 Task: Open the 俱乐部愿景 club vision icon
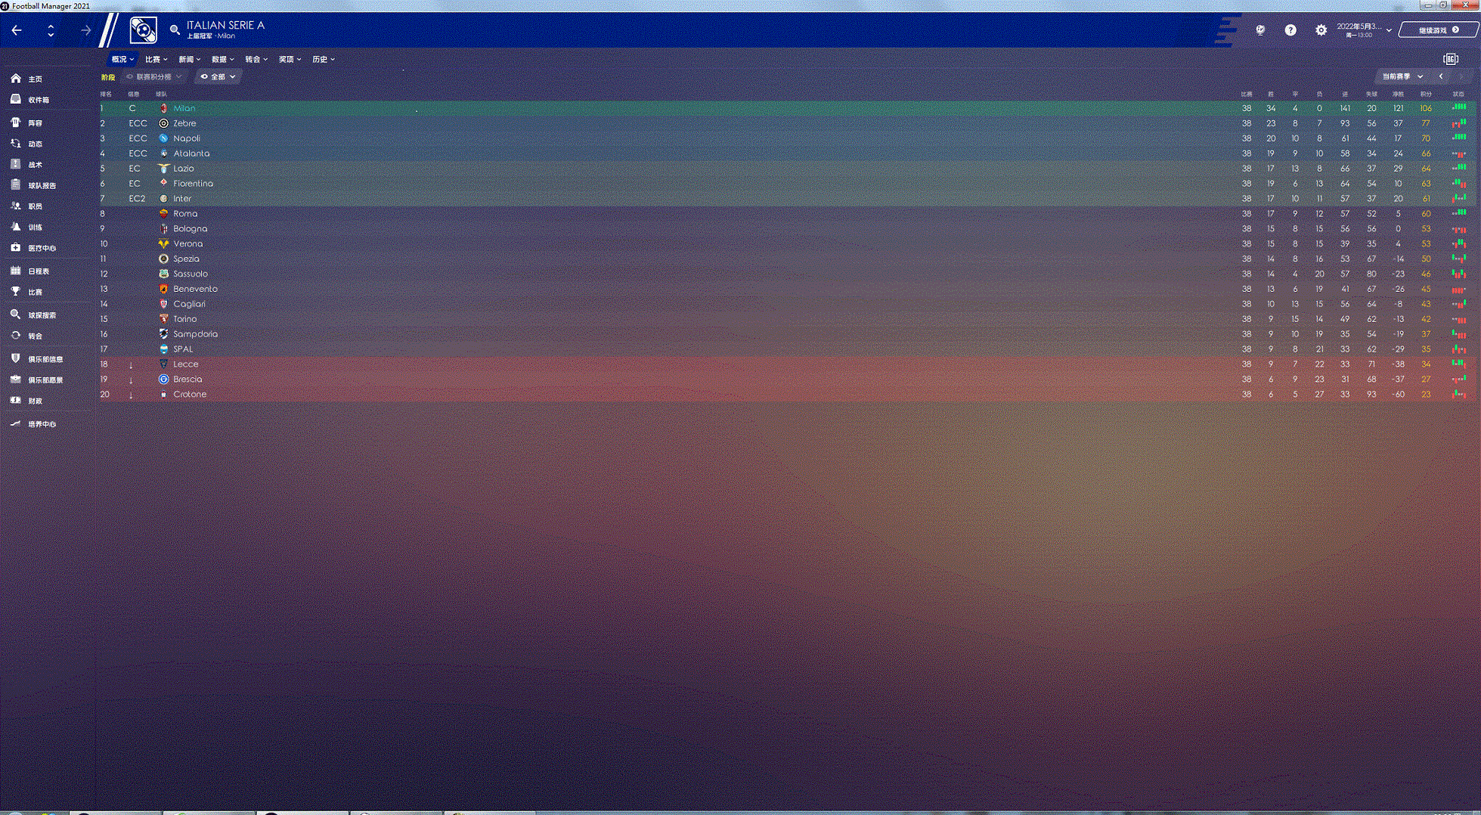15,380
